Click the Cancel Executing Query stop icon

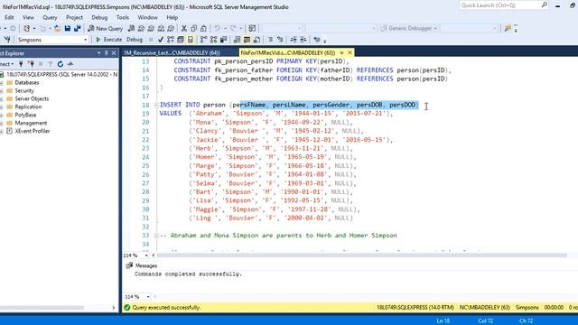[x=151, y=40]
